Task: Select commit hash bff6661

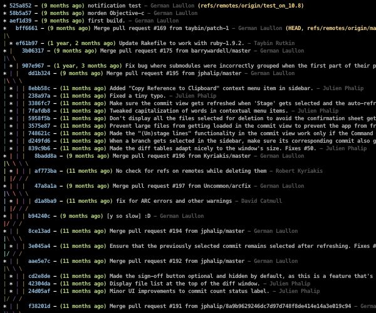Action: [26, 28]
